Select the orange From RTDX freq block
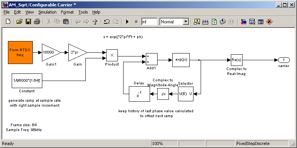Viewport: 297px width, 148px height. pyautogui.click(x=20, y=52)
